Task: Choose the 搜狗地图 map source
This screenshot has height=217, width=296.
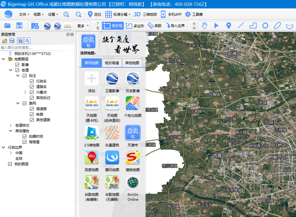Action: click(x=133, y=161)
